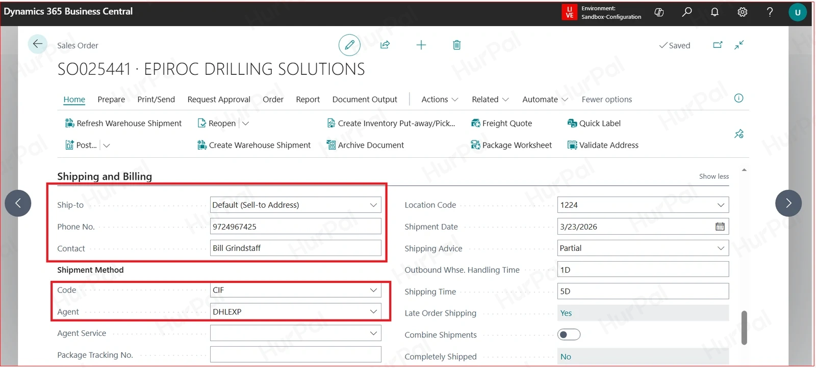
Task: Click Fewer options
Action: [607, 99]
